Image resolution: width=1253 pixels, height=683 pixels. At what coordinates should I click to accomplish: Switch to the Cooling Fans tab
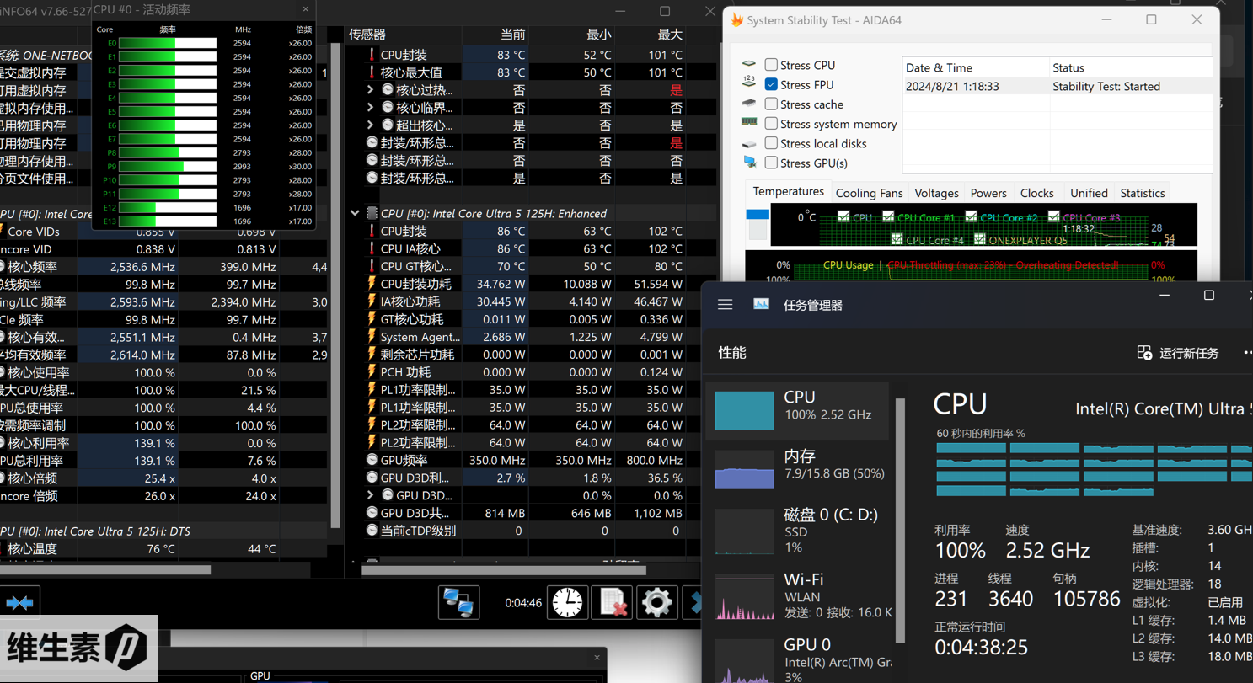tap(869, 193)
